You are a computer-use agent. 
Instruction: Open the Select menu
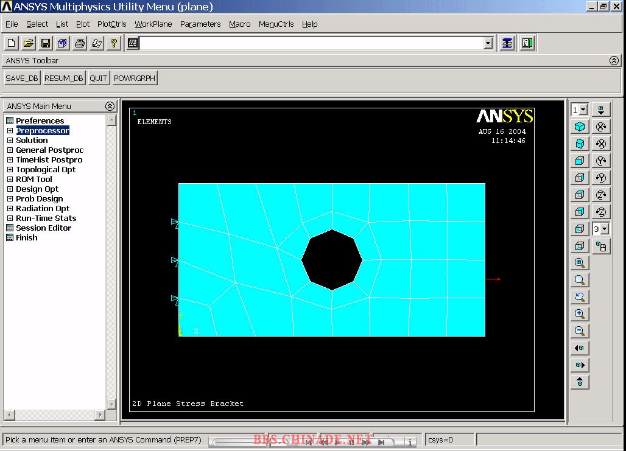[37, 24]
